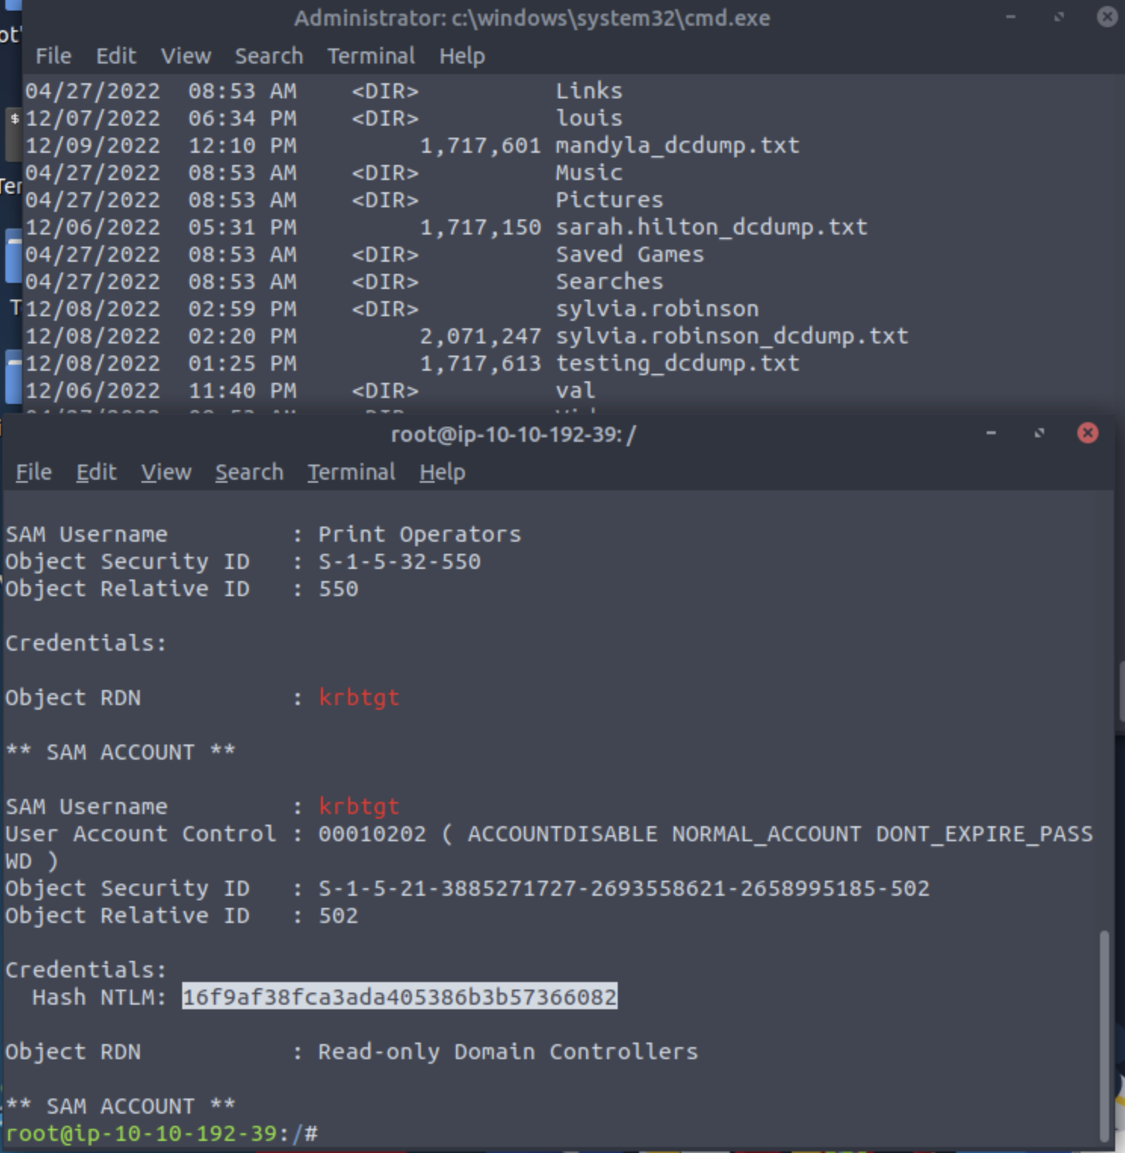Image resolution: width=1125 pixels, height=1153 pixels.
Task: Open View menu in root terminal window
Action: [166, 472]
